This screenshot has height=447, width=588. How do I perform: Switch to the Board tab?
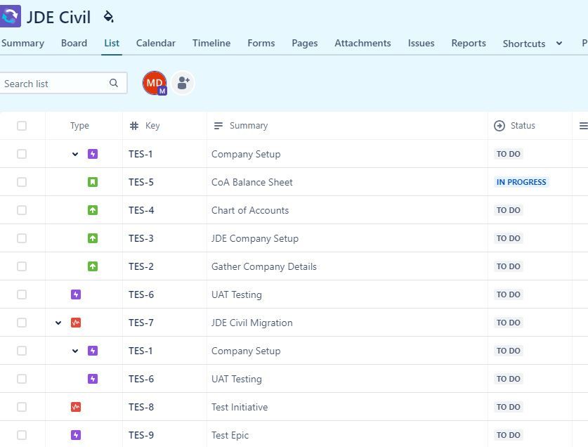tap(74, 43)
